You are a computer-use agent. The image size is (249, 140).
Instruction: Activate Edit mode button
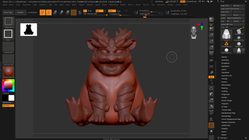pos(42,12)
